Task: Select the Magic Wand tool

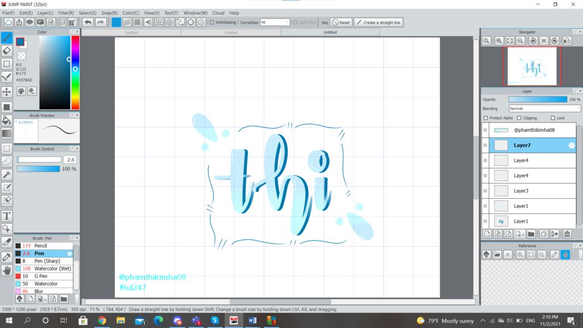Action: coord(7,174)
